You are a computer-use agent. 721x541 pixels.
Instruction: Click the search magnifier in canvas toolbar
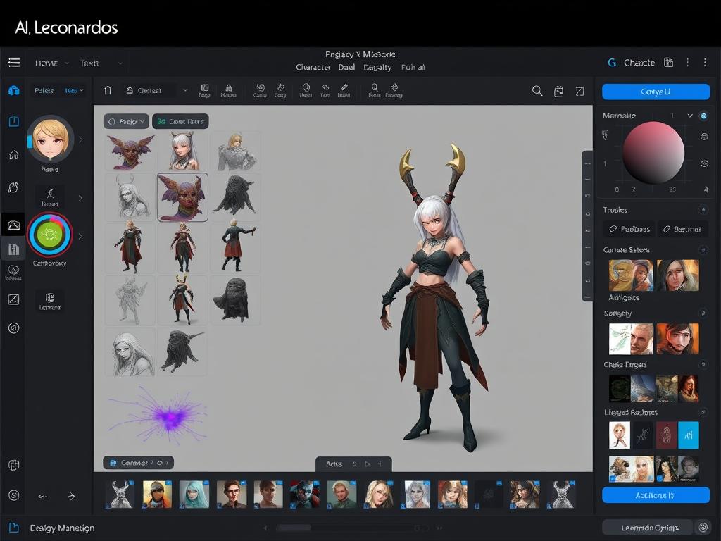(x=537, y=91)
